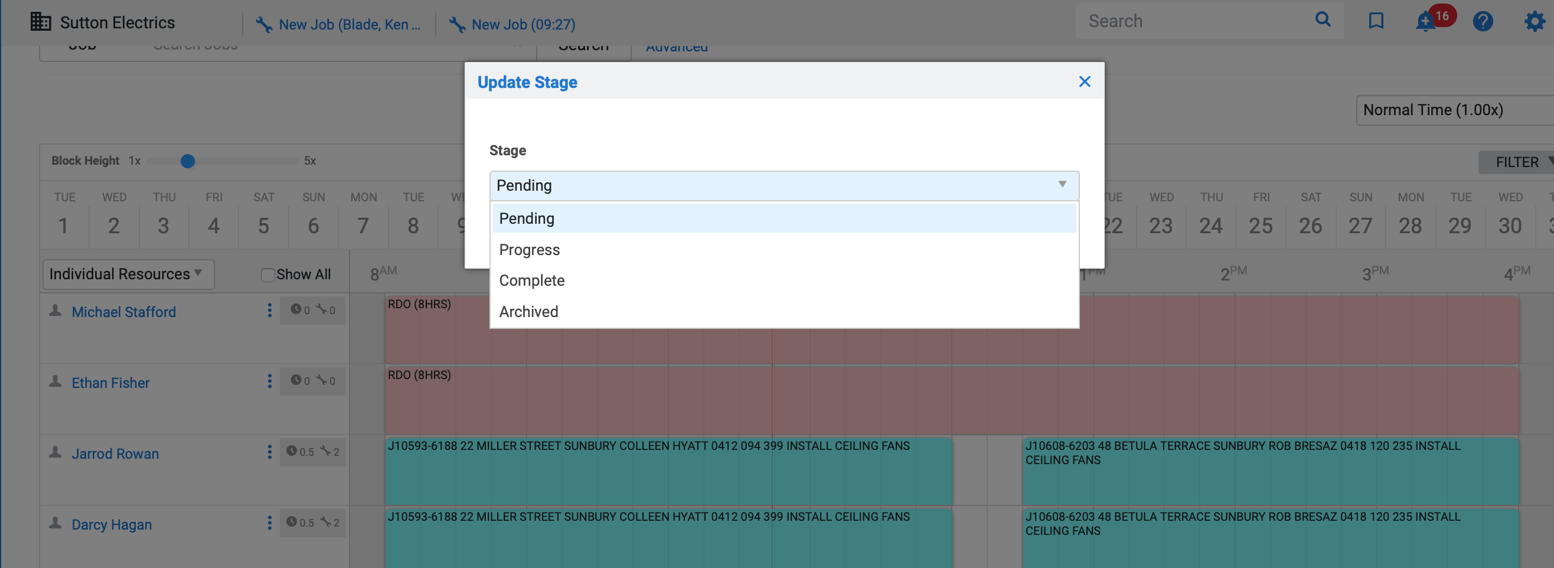Collapse the Stage dropdown showing Pending
Screen dimensions: 1554x568
point(783,185)
